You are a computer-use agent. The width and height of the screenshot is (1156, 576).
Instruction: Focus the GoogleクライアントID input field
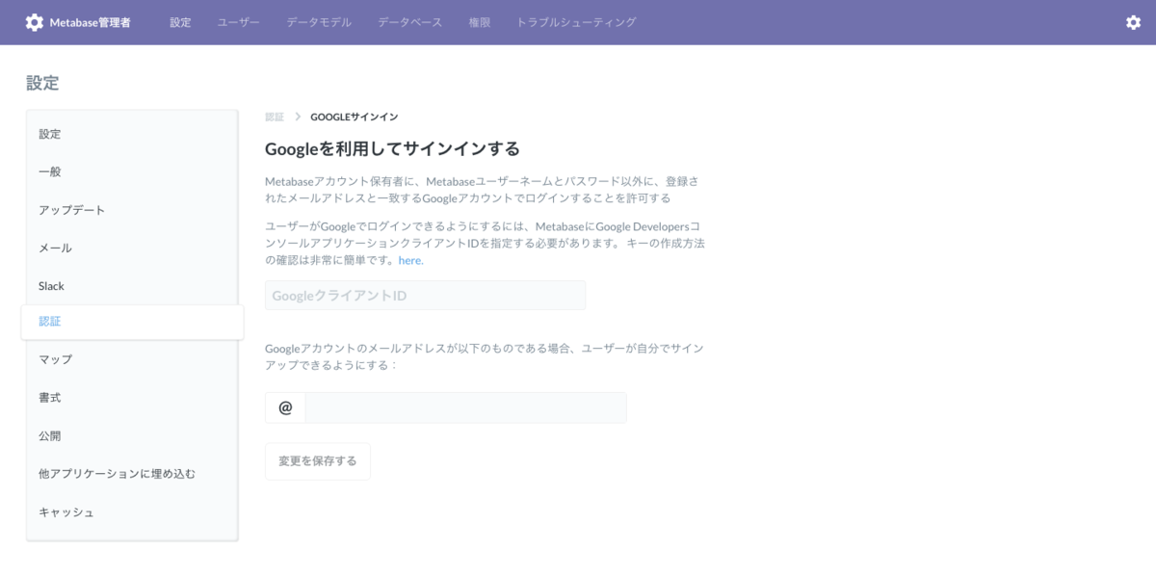[425, 296]
